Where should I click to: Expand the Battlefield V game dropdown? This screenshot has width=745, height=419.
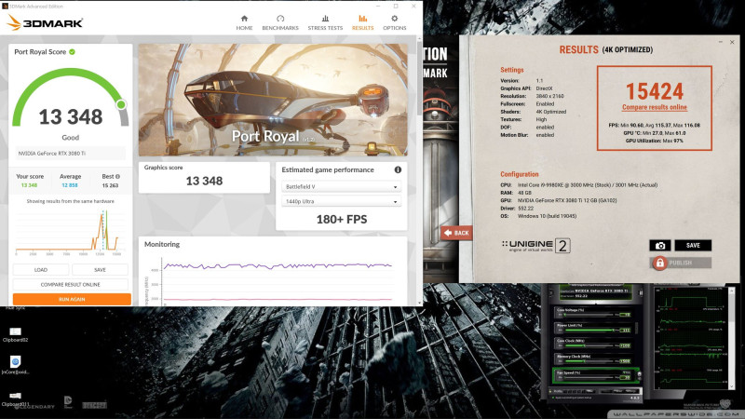pos(341,187)
